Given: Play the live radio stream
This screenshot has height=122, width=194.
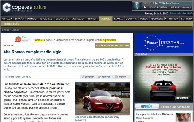Looking at the screenshot, I should point(145,7).
